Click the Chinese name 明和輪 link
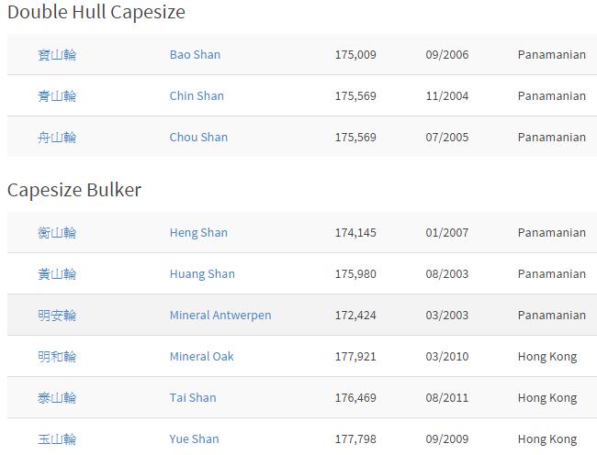The image size is (597, 455). click(57, 357)
